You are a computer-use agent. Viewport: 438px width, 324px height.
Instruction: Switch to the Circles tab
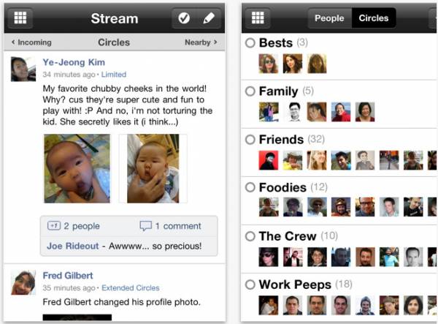(374, 18)
